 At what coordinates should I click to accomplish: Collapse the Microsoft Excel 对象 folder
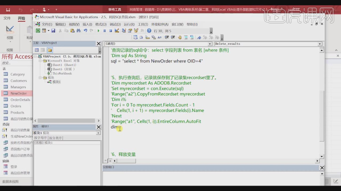(40, 61)
